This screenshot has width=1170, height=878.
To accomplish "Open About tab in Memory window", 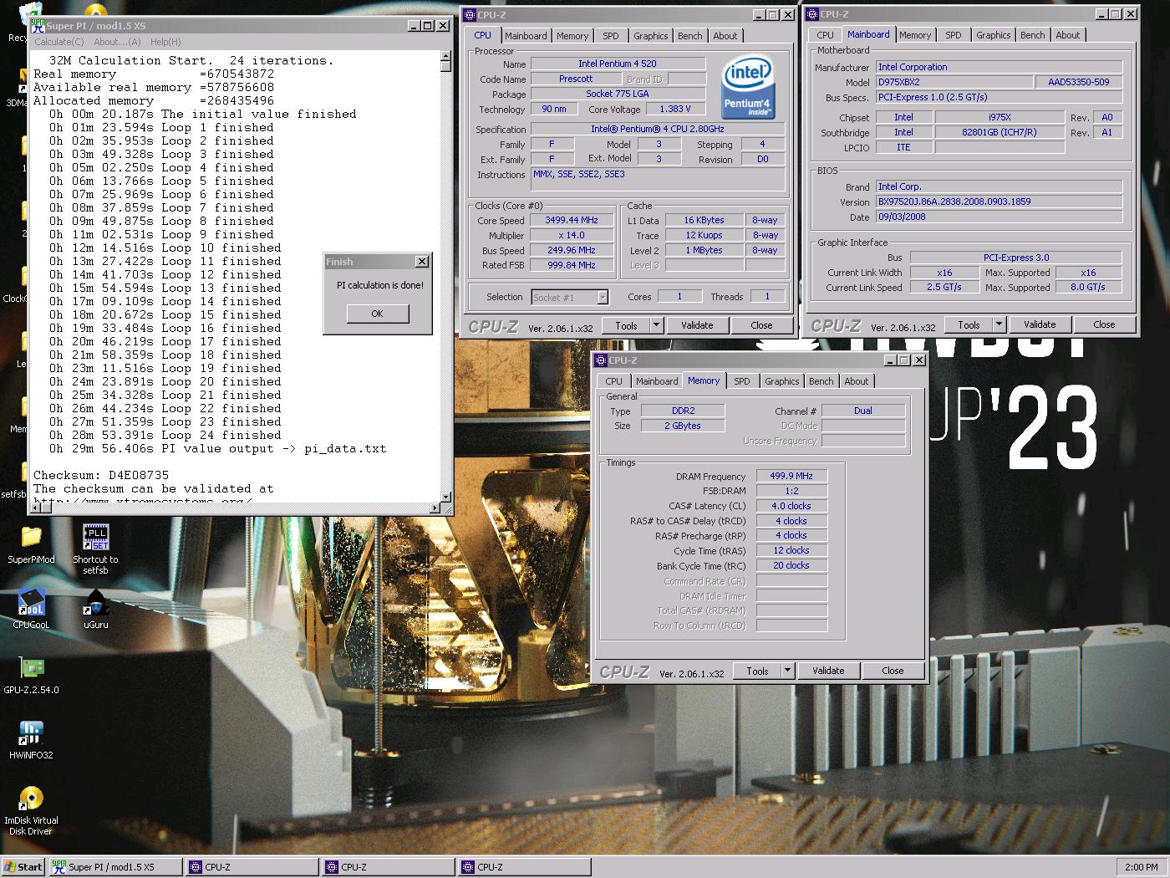I will click(x=856, y=381).
